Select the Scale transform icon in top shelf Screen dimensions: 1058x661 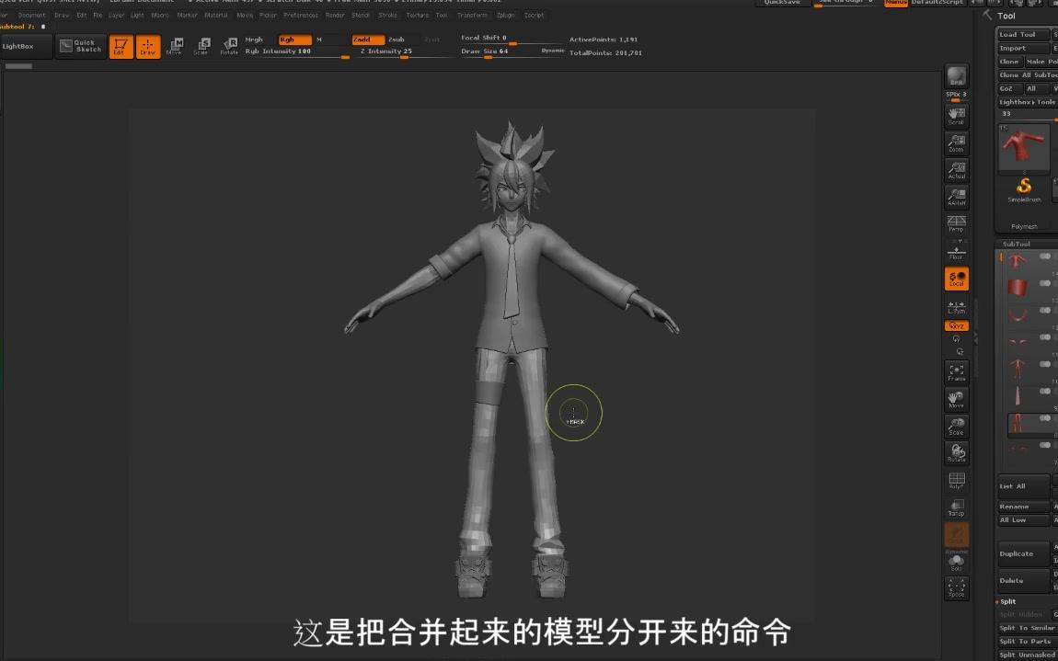click(201, 47)
